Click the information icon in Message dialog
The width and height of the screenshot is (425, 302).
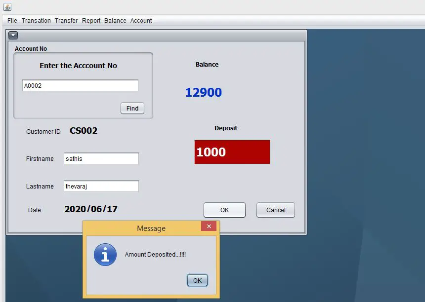click(105, 256)
